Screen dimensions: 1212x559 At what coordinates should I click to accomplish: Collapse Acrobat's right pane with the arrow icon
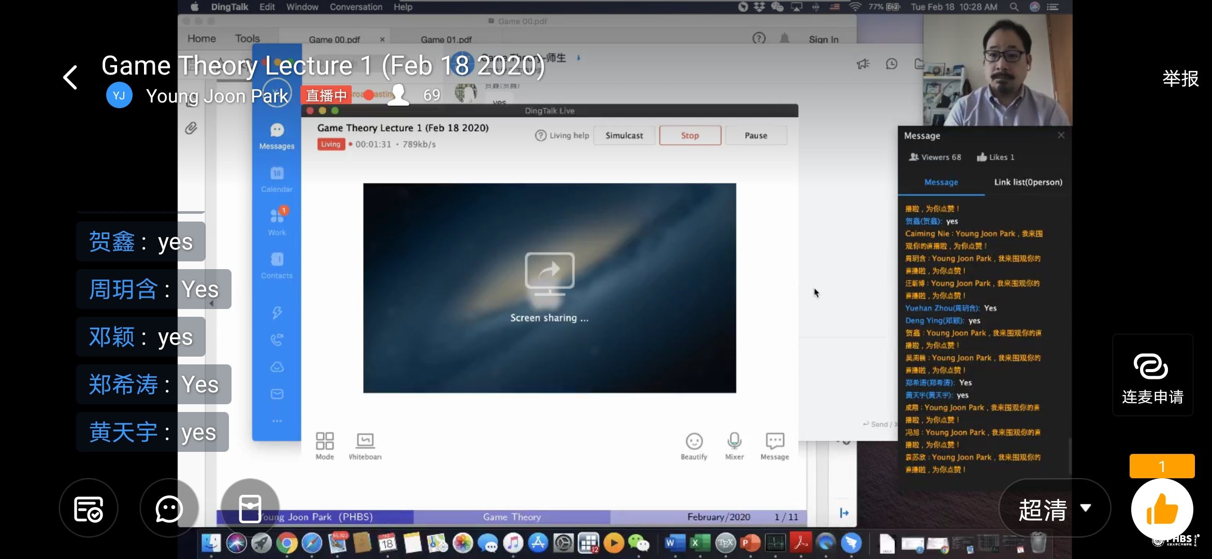point(844,513)
